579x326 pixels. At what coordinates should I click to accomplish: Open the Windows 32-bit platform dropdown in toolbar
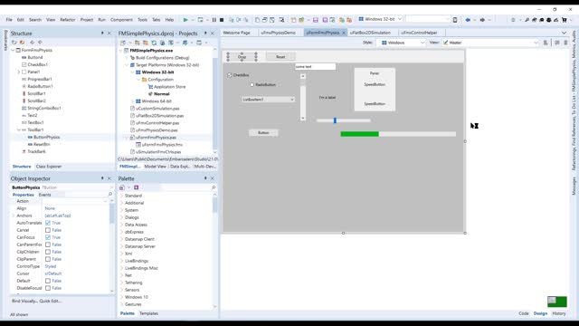399,19
